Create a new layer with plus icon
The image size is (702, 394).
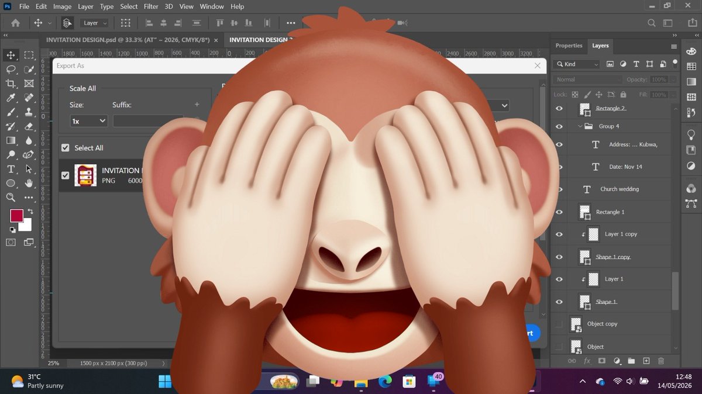pos(646,361)
